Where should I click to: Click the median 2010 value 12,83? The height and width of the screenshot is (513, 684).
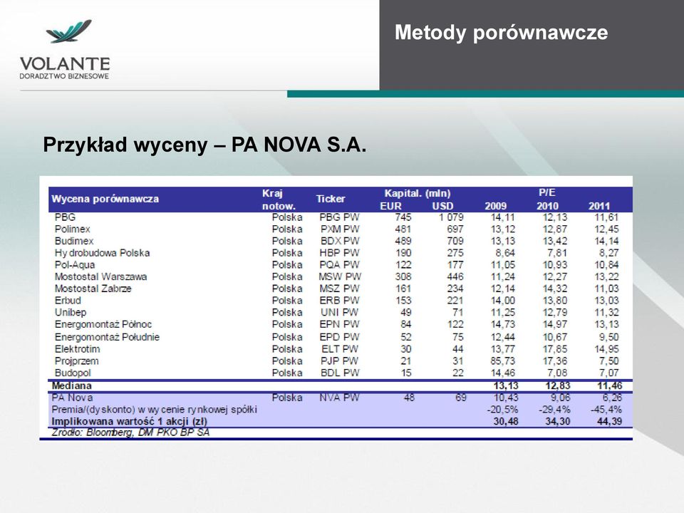[558, 385]
